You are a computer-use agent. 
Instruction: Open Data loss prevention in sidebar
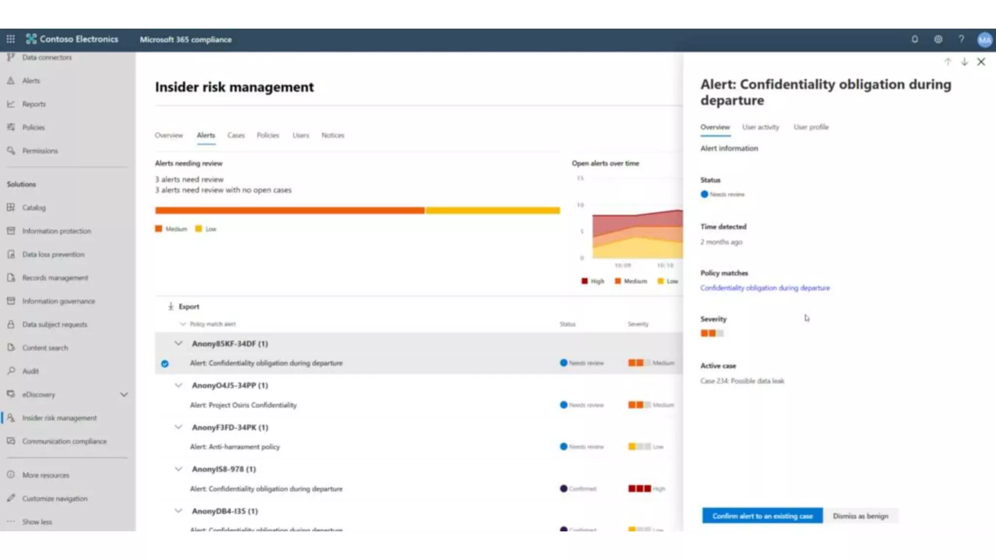[53, 254]
